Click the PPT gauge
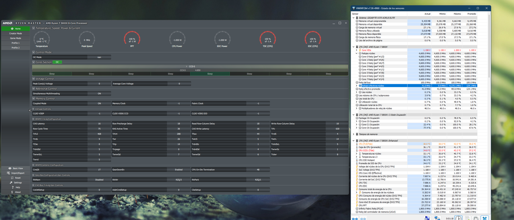The image size is (514, 220). pos(132,39)
